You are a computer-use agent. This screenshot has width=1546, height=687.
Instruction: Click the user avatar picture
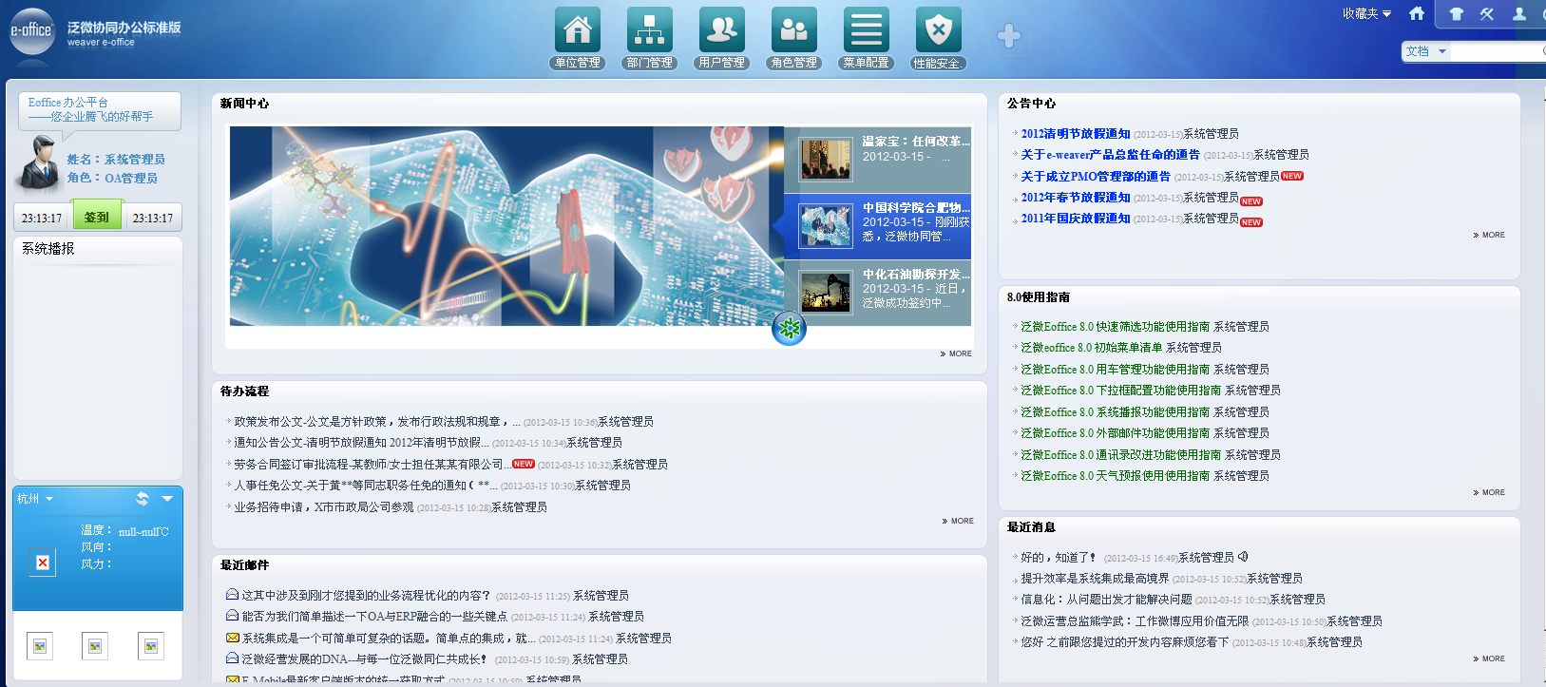point(39,162)
